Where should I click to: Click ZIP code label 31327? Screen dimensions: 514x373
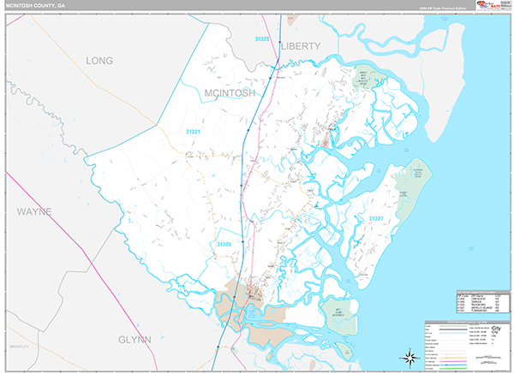[x=376, y=218]
